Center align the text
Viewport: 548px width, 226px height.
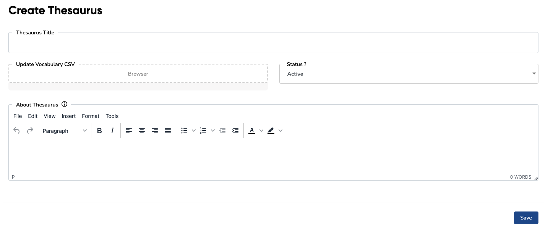click(x=142, y=131)
